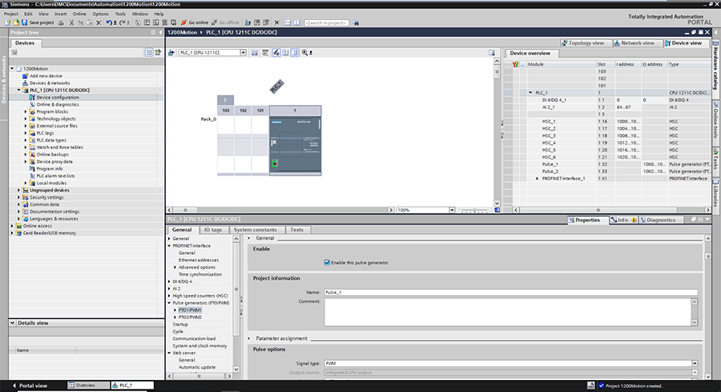Image resolution: width=721 pixels, height=392 pixels.
Task: Open the Properties tab in inspector
Action: coord(587,220)
